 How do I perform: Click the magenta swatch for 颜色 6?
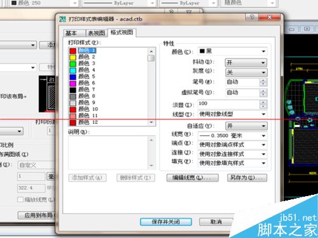pyautogui.click(x=73, y=84)
